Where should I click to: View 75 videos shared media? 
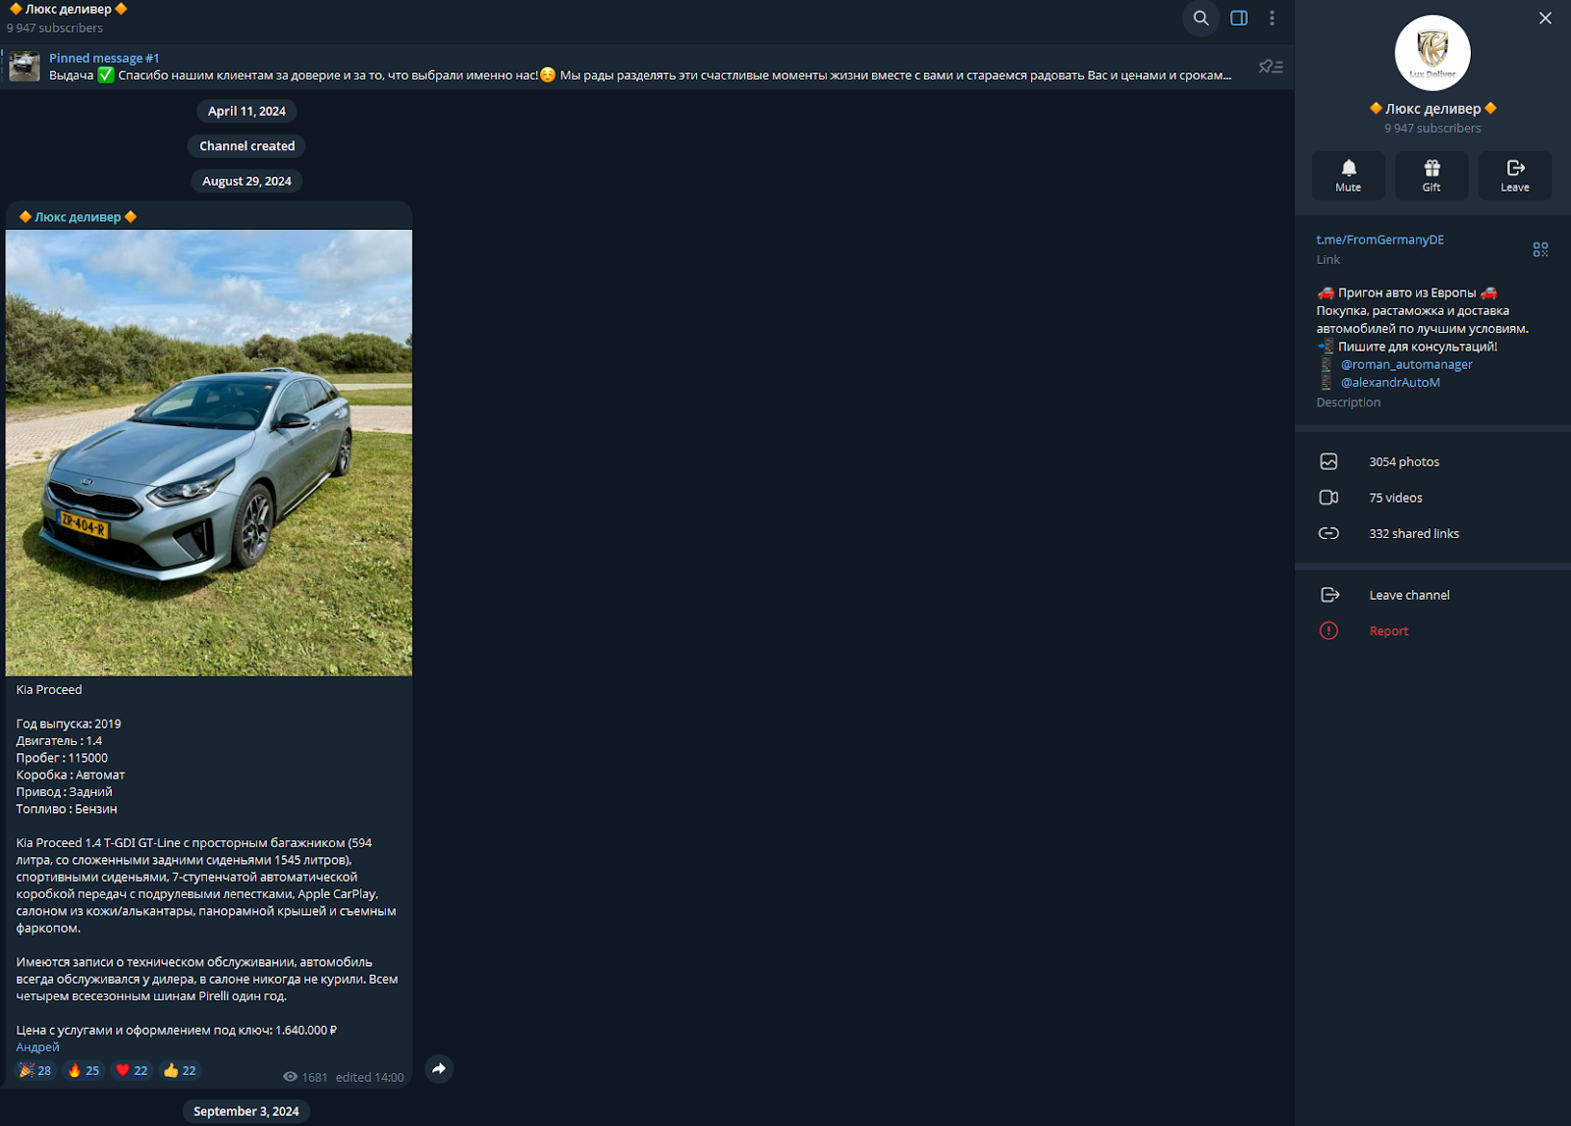tap(1395, 498)
